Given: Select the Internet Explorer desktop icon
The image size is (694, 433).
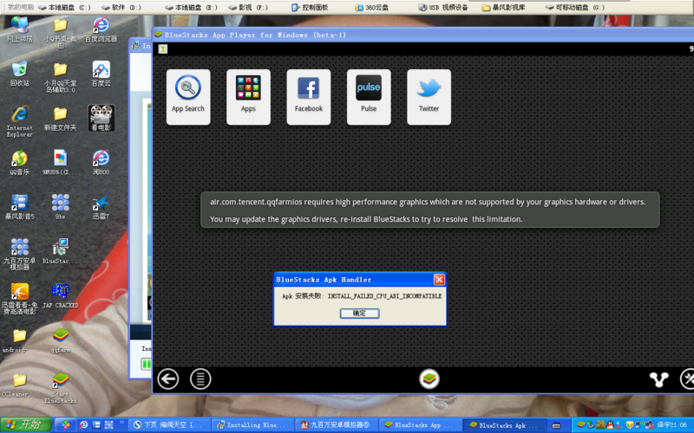Looking at the screenshot, I should coord(19,121).
